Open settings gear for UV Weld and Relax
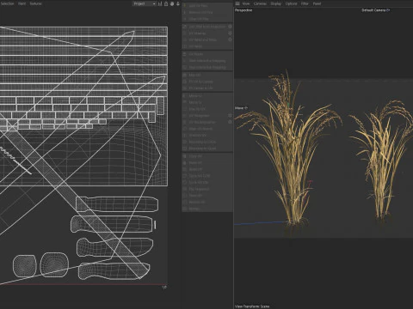 (x=230, y=39)
